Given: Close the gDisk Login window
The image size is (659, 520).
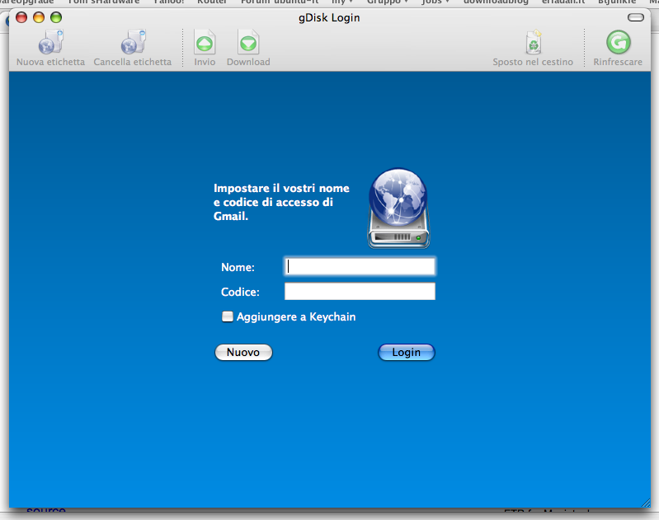Looking at the screenshot, I should click(x=21, y=17).
